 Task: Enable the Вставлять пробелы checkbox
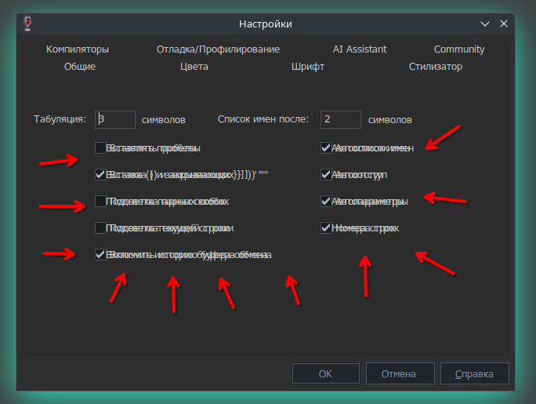pos(100,147)
